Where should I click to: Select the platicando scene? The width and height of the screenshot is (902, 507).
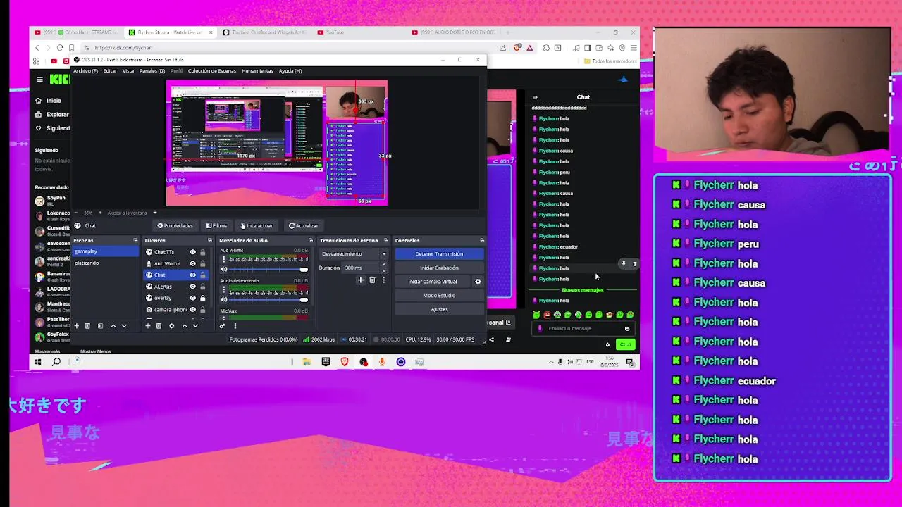(x=106, y=263)
